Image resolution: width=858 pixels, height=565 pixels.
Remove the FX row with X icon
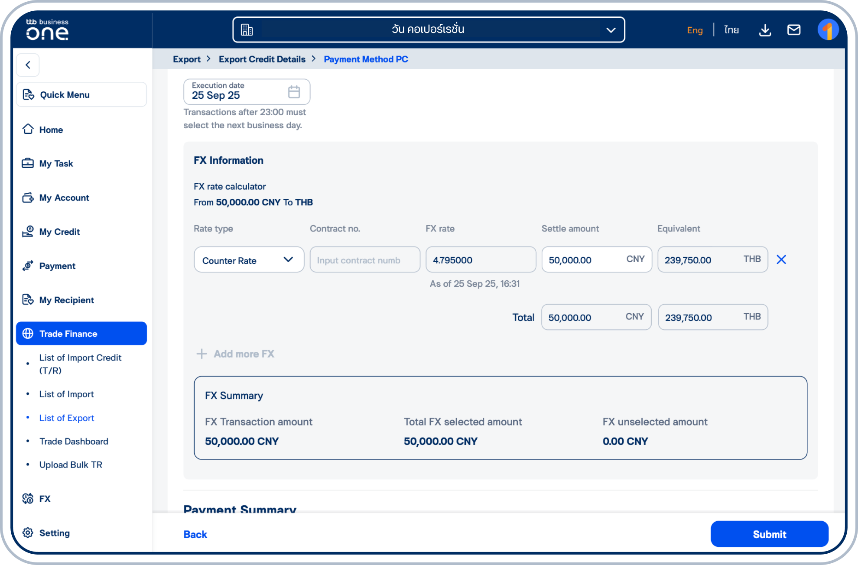781,260
